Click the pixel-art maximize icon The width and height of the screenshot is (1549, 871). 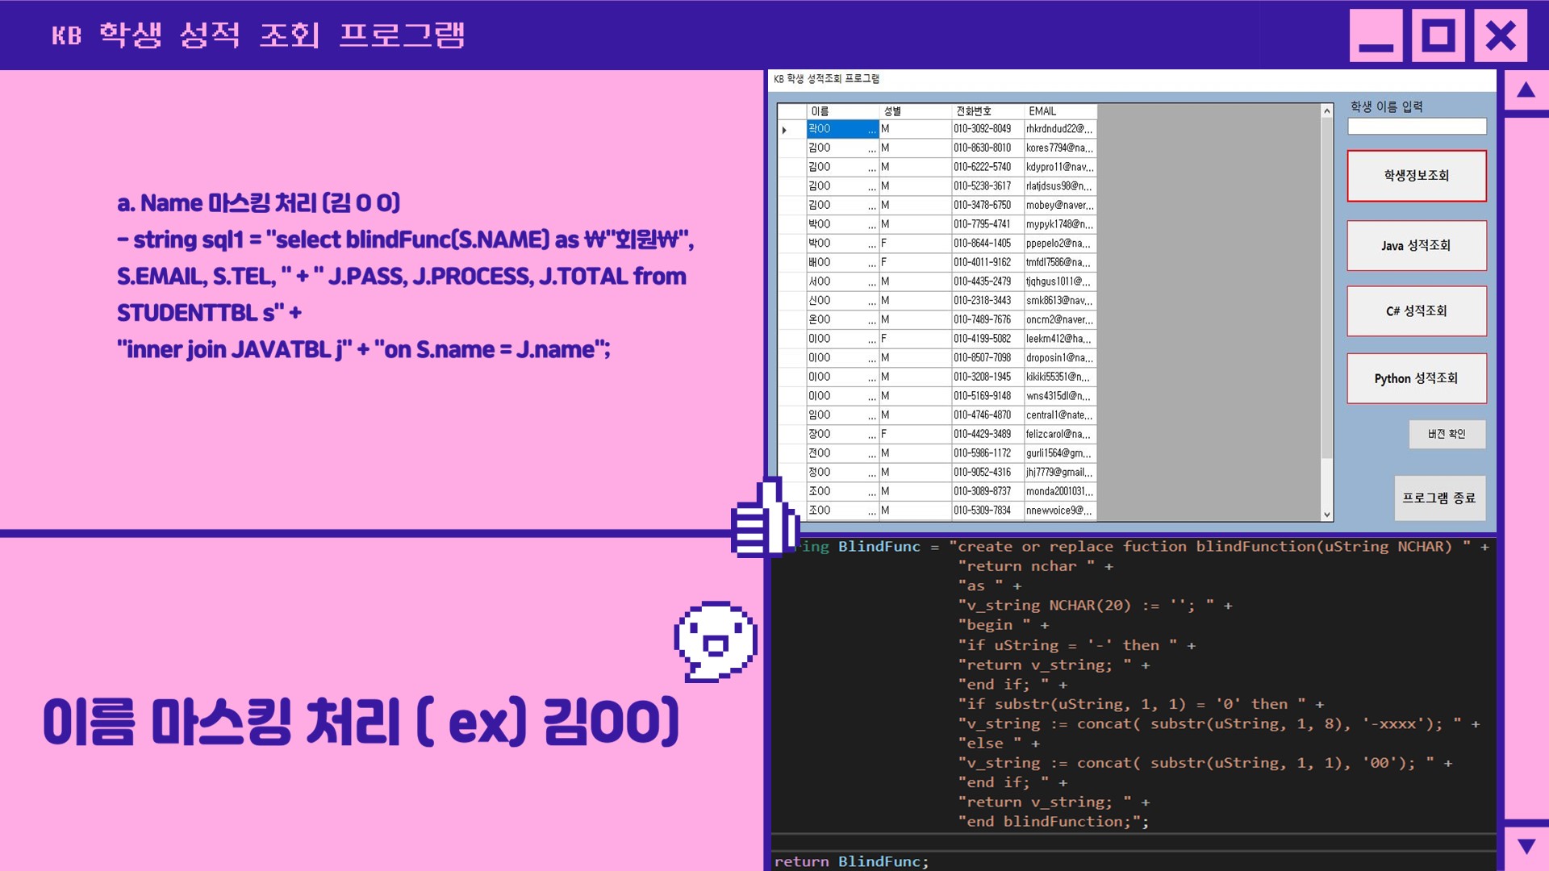pos(1437,35)
